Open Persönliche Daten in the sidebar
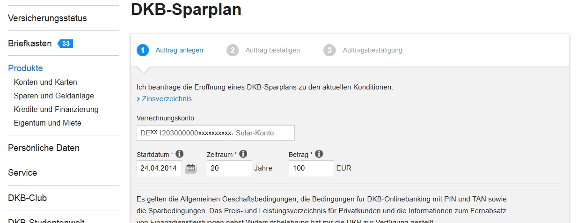 click(x=44, y=148)
